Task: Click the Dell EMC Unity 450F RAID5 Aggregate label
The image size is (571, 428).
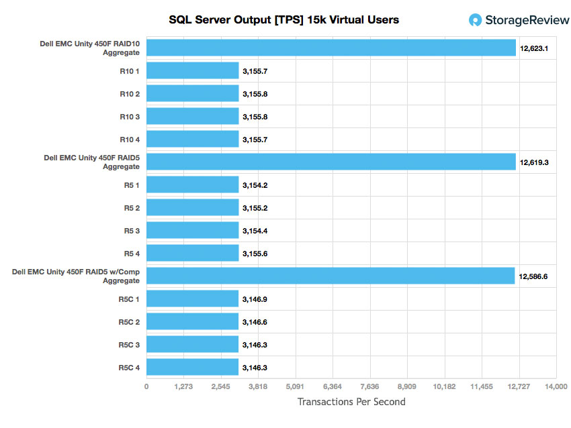Action: coord(92,162)
